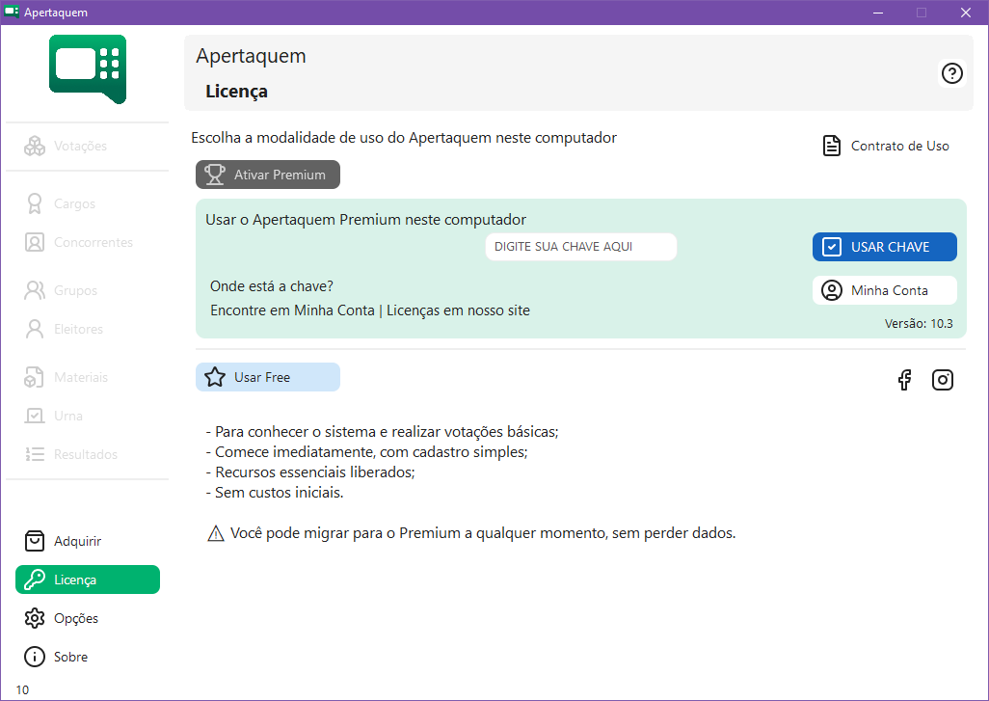Open Minha Conta account button
Image resolution: width=989 pixels, height=701 pixels.
pos(884,290)
